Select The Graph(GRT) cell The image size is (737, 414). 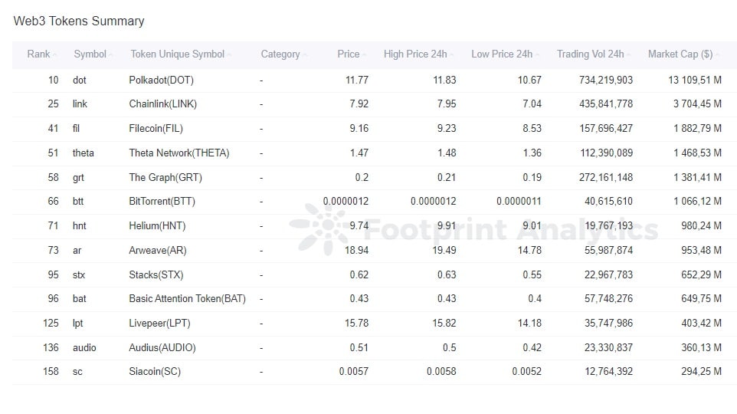pos(165,177)
